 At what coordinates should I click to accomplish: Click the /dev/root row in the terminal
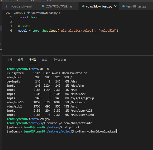coord(39,77)
